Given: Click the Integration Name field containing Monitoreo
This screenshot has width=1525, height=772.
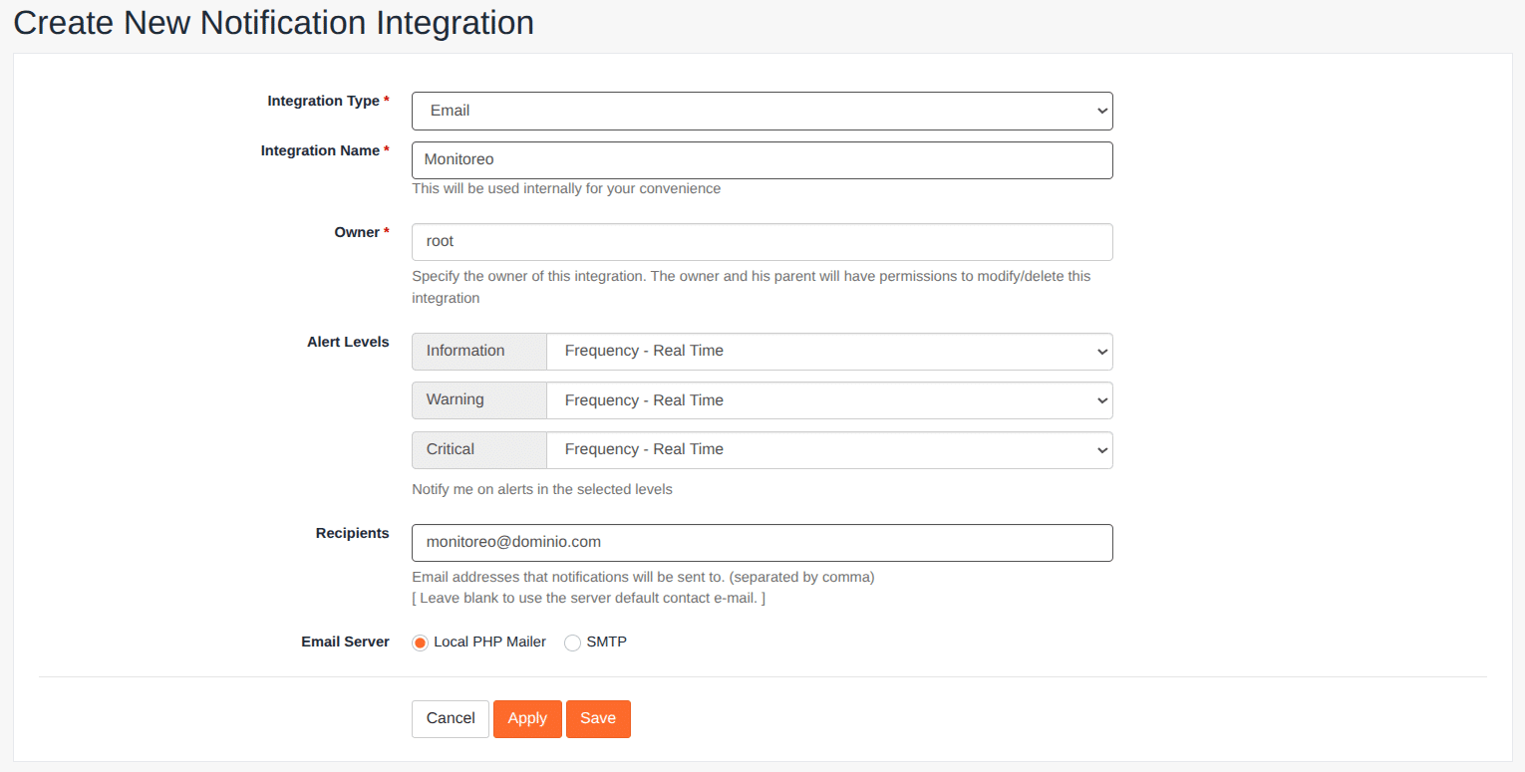Looking at the screenshot, I should 762,159.
